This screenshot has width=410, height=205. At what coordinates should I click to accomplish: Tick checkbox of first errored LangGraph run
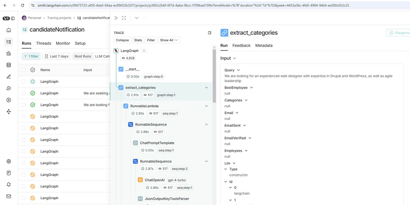pos(24,116)
